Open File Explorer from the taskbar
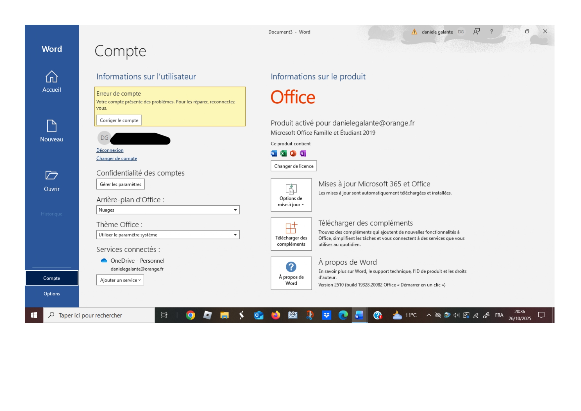This screenshot has width=581, height=411. pos(224,315)
